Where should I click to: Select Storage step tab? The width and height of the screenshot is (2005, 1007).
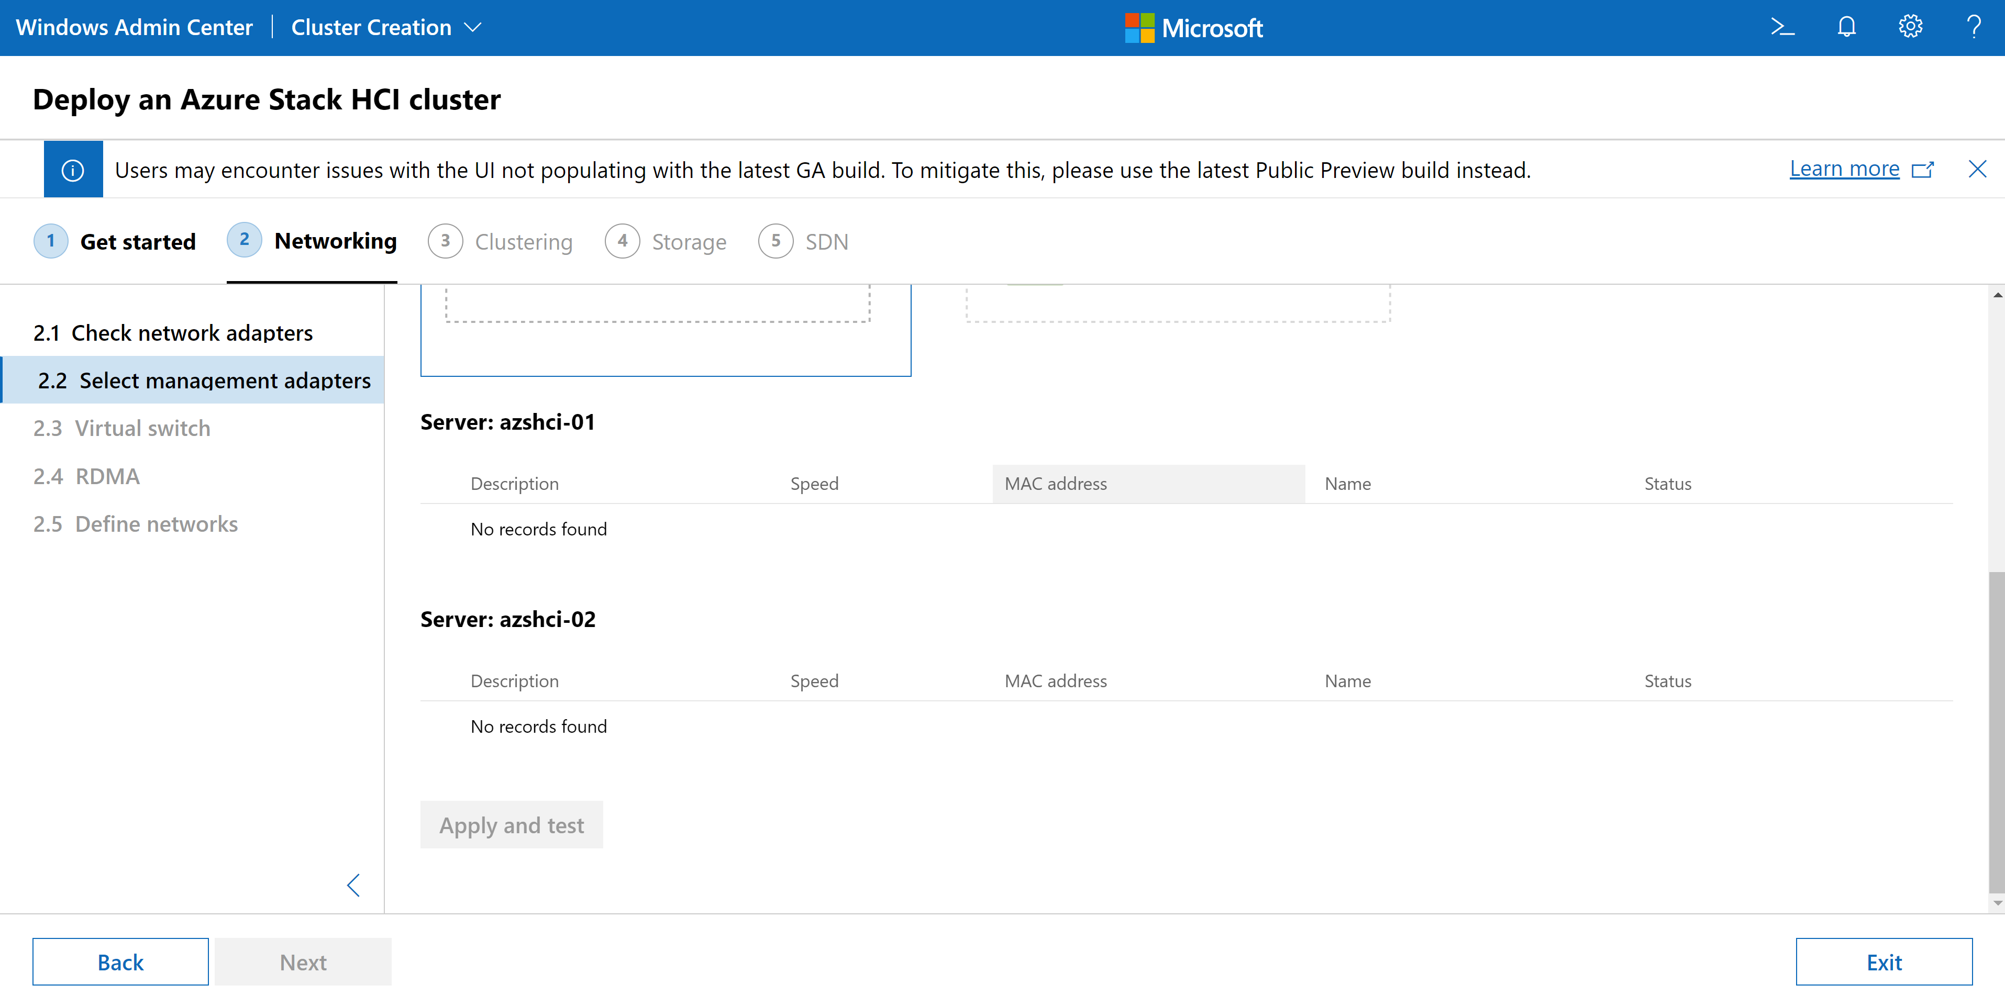(666, 241)
